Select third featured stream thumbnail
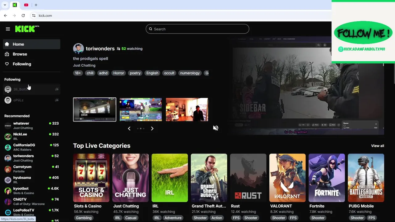This screenshot has width=395, height=222. pos(187,109)
